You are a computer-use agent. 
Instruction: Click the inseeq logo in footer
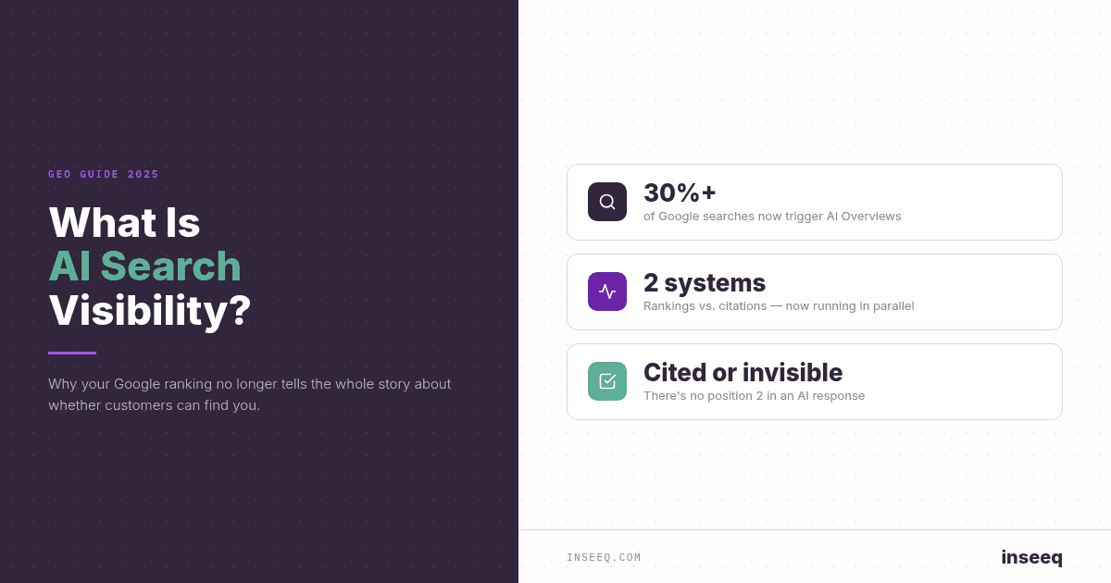pos(1031,557)
